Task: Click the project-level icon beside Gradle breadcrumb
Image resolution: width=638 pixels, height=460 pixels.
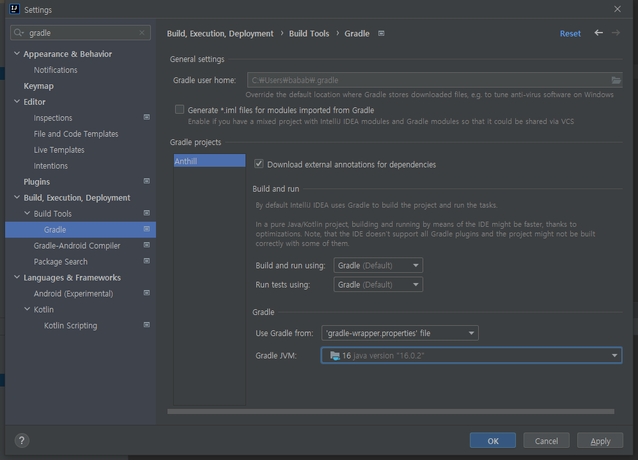Action: coord(381,33)
